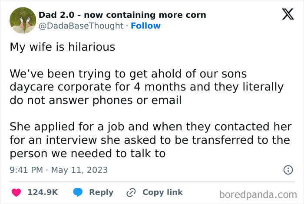Click the "person we needed to talk to" line

(87, 153)
